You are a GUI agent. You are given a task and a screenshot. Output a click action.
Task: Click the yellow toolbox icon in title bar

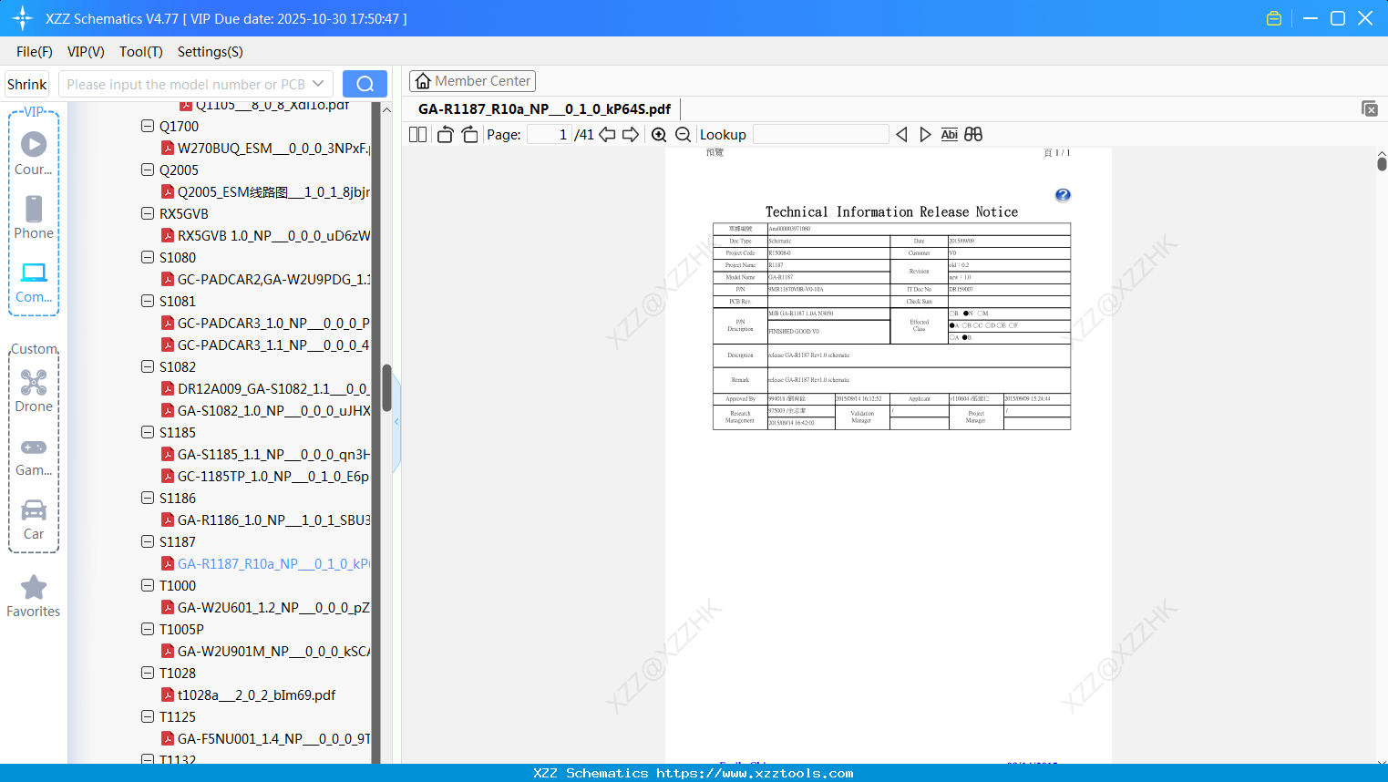pyautogui.click(x=1274, y=18)
